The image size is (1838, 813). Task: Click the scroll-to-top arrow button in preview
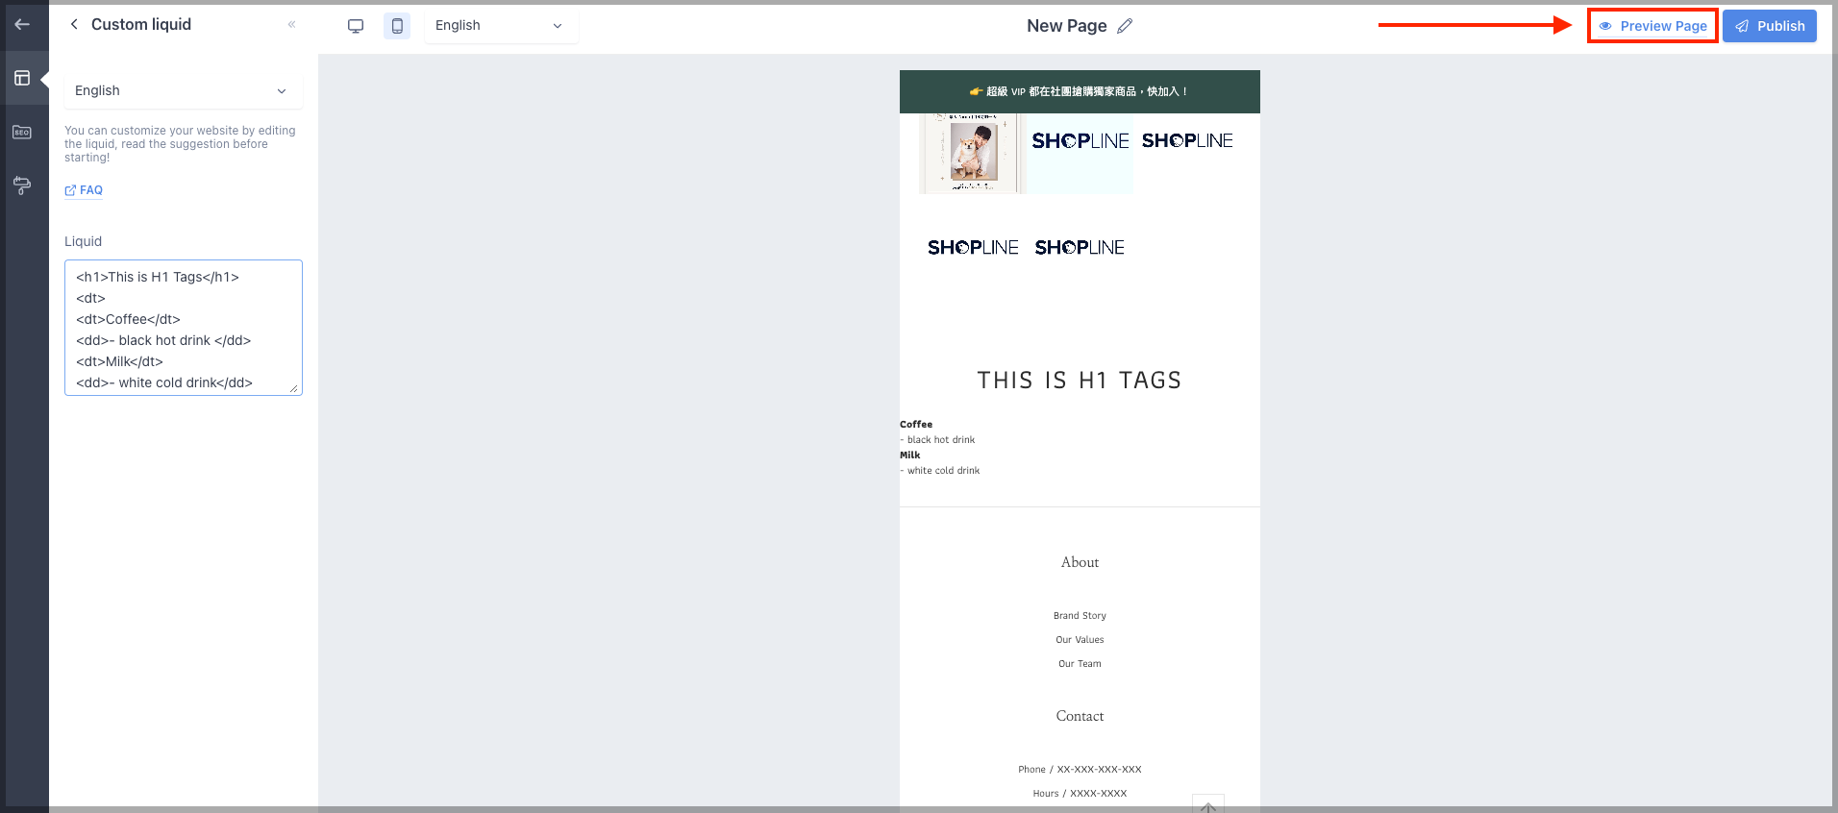pos(1208,803)
